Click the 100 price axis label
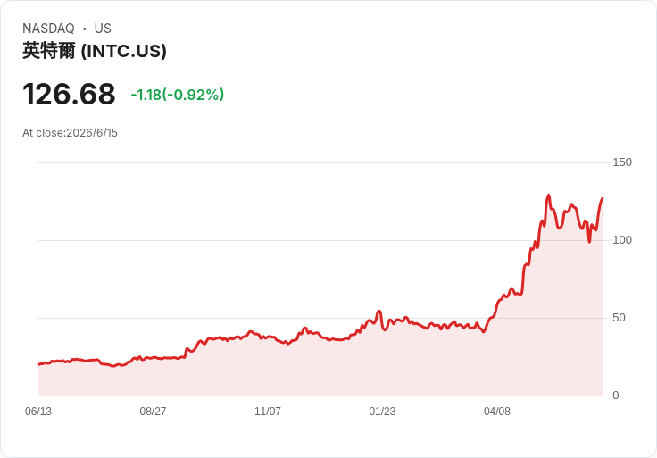 pyautogui.click(x=622, y=240)
